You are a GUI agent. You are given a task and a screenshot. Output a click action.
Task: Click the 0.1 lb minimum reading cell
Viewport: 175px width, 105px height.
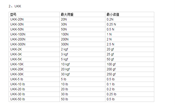click(x=110, y=84)
